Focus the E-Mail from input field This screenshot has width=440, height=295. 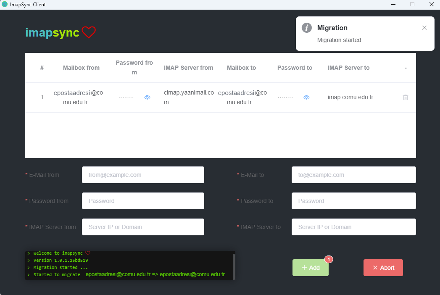pos(143,175)
